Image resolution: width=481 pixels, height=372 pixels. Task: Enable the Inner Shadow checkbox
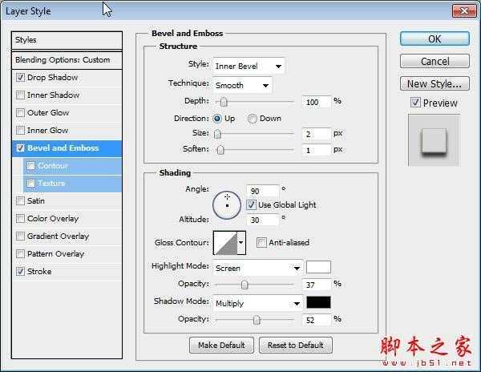pyautogui.click(x=20, y=95)
